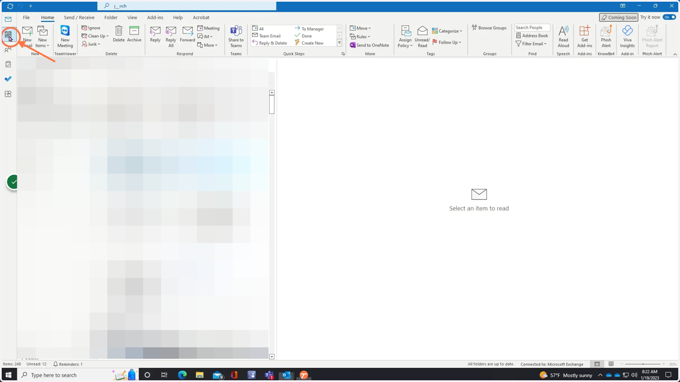Viewport: 680px width, 382px height.
Task: Click the search box in the title bar
Action: [x=187, y=6]
